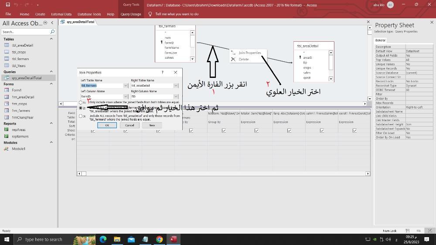Click the help question mark in dialog
The image size is (436, 245).
(x=162, y=72)
